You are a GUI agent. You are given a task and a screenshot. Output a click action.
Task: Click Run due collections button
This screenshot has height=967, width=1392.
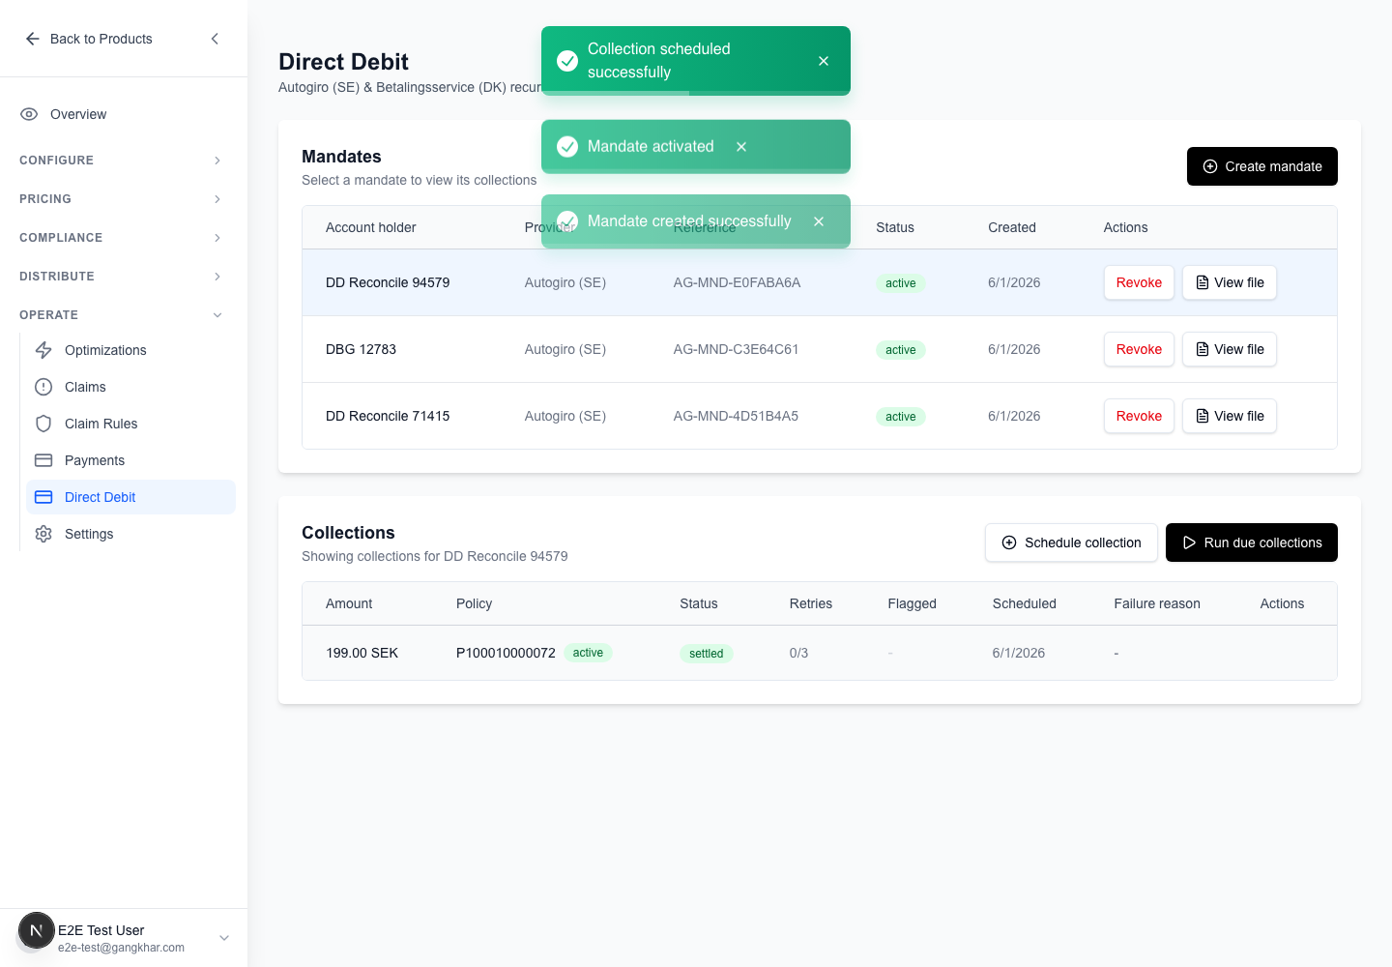coord(1252,542)
